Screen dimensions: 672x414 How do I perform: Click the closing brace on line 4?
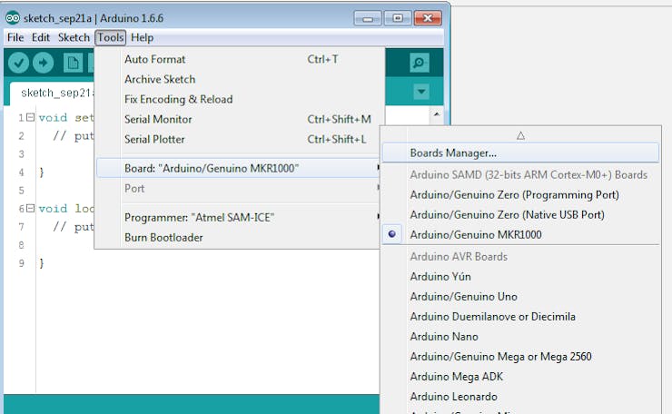[42, 172]
